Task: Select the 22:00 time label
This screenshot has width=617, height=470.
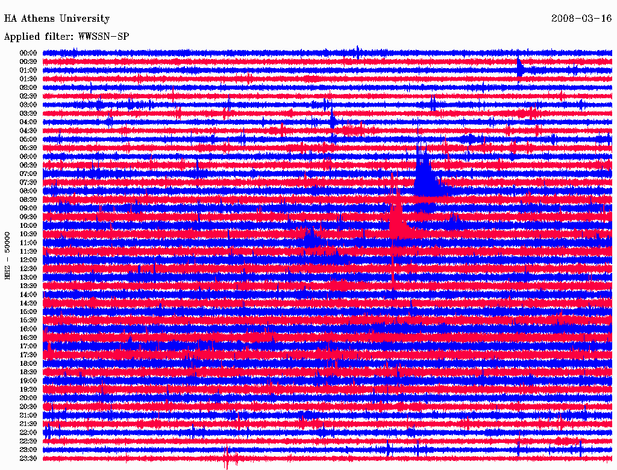Action: [x=28, y=433]
